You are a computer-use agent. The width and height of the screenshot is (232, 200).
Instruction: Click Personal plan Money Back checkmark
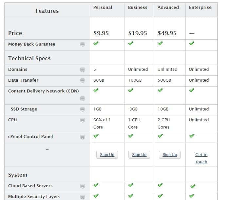pos(96,44)
